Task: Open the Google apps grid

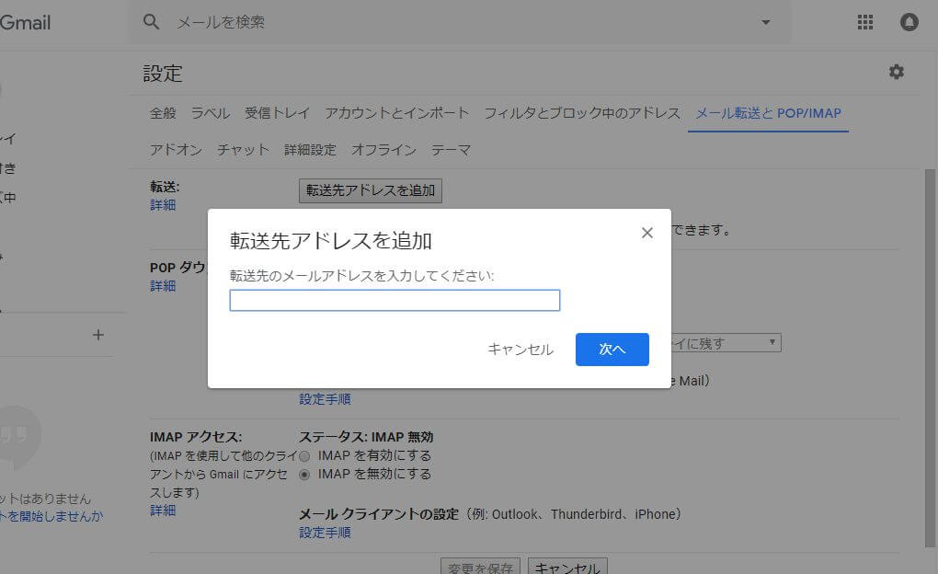Action: (x=864, y=23)
